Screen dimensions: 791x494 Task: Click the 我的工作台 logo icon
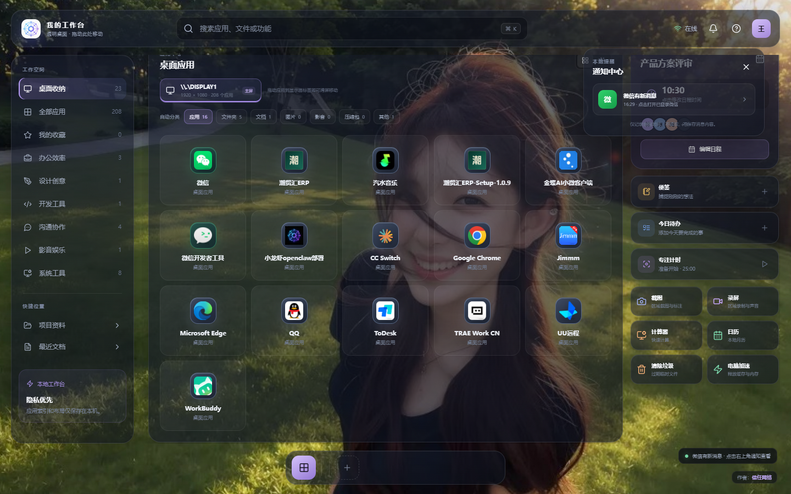[31, 29]
